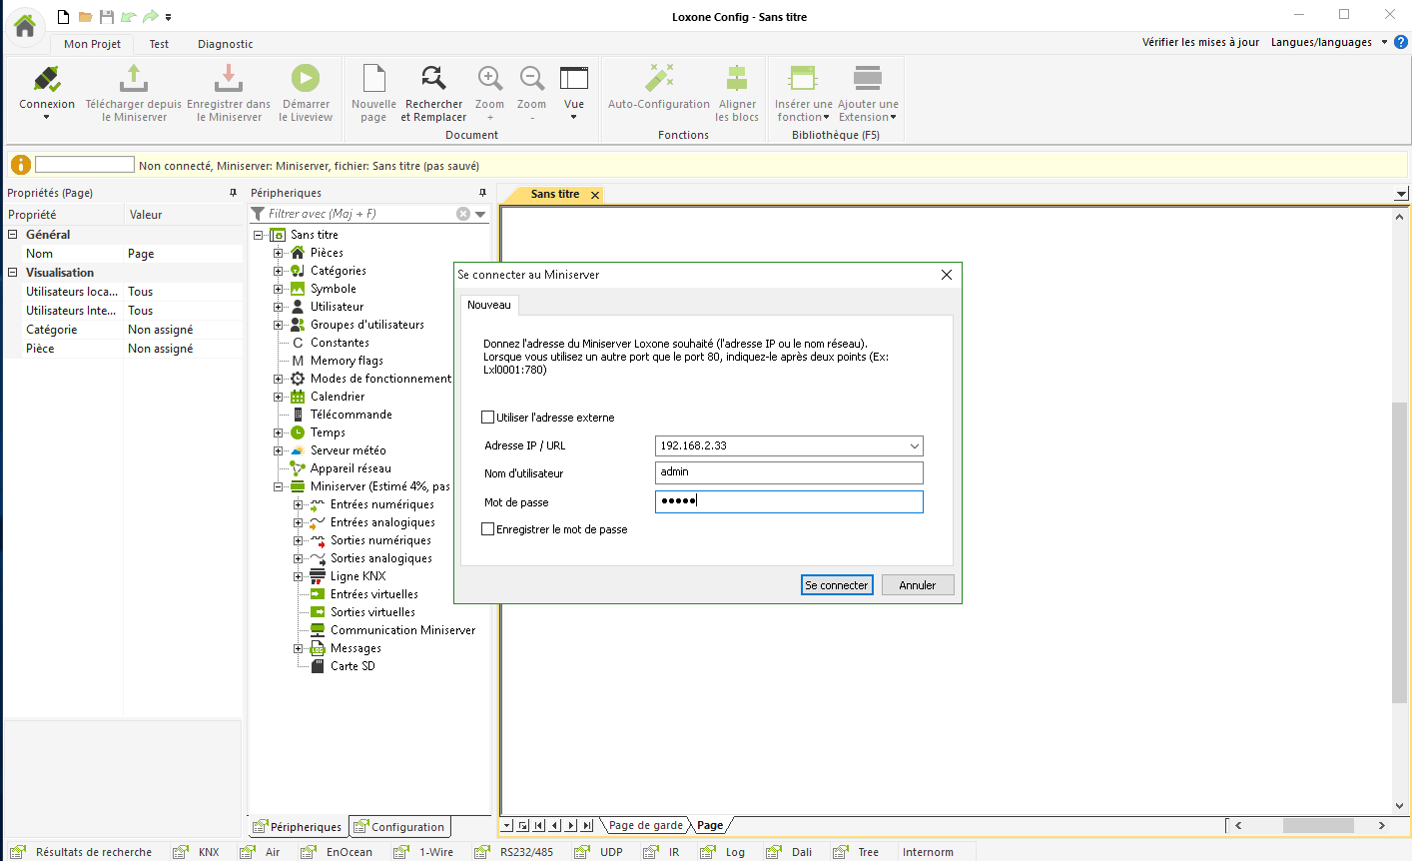Click the Nom d'utilisateur field
This screenshot has height=861, width=1412.
tap(789, 472)
